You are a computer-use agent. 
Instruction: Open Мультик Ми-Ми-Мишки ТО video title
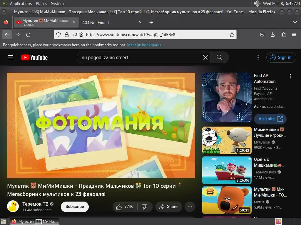click(x=270, y=192)
